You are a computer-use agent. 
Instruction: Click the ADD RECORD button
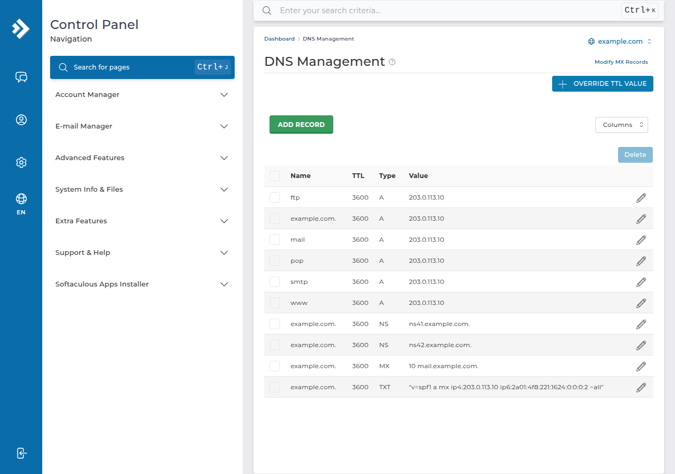click(x=301, y=125)
